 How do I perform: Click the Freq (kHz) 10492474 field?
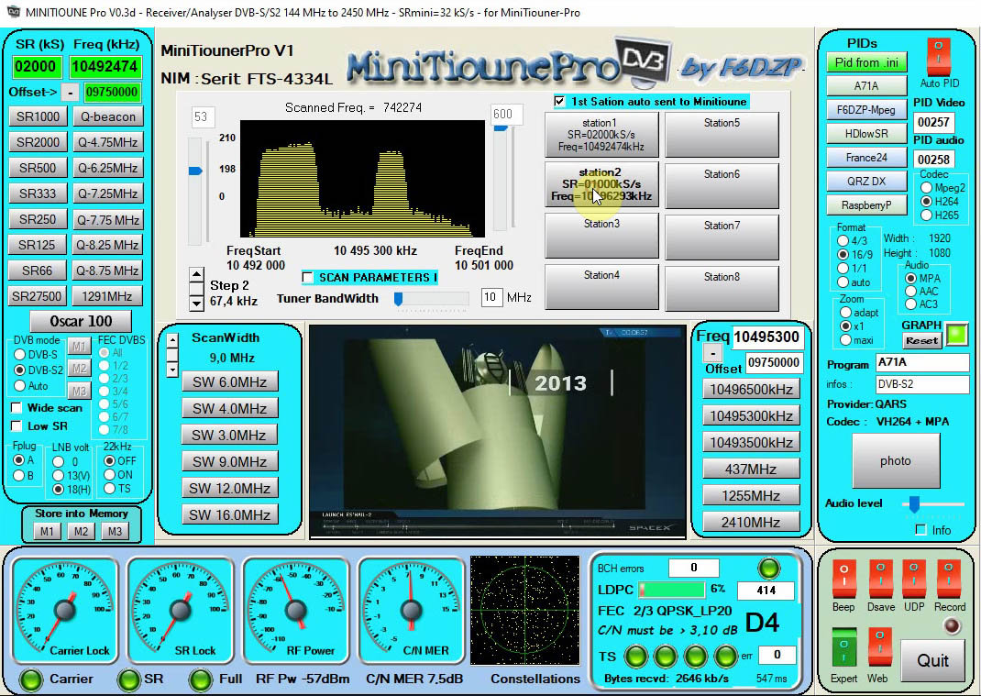point(105,67)
